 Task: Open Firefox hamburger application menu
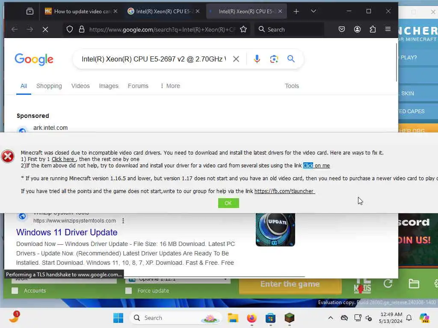tap(388, 29)
